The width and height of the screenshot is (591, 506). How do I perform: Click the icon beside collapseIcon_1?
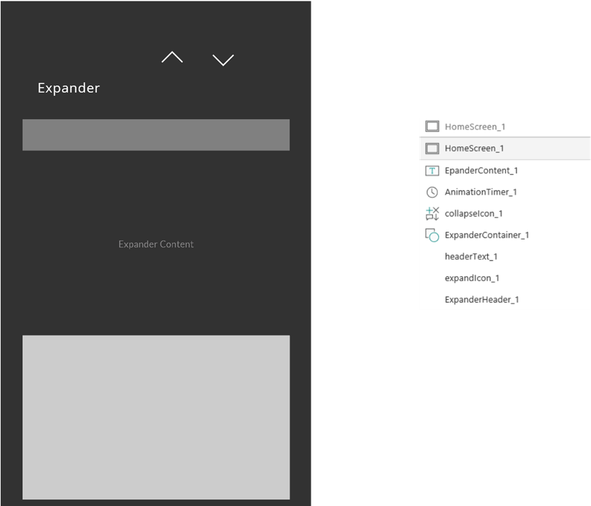click(x=432, y=213)
